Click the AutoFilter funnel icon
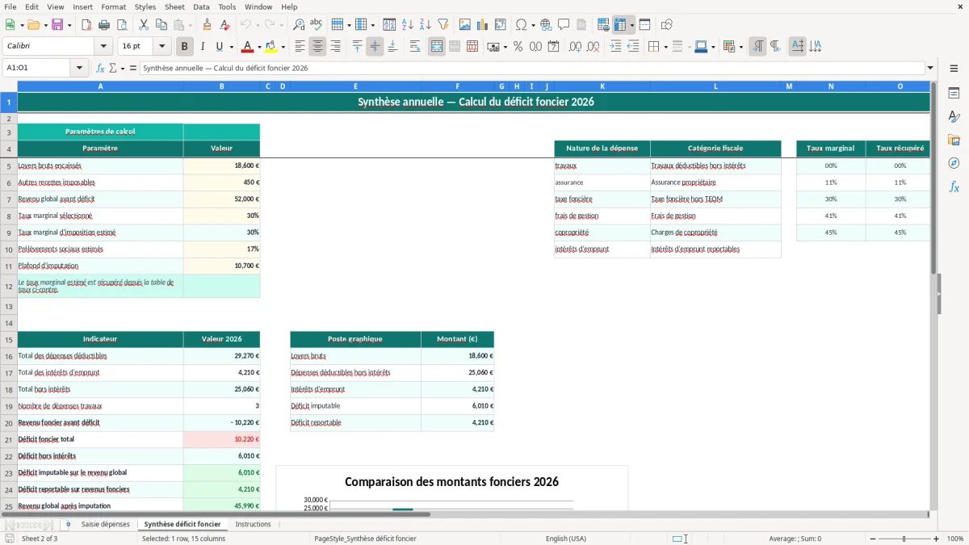Image resolution: width=969 pixels, height=545 pixels. point(443,25)
